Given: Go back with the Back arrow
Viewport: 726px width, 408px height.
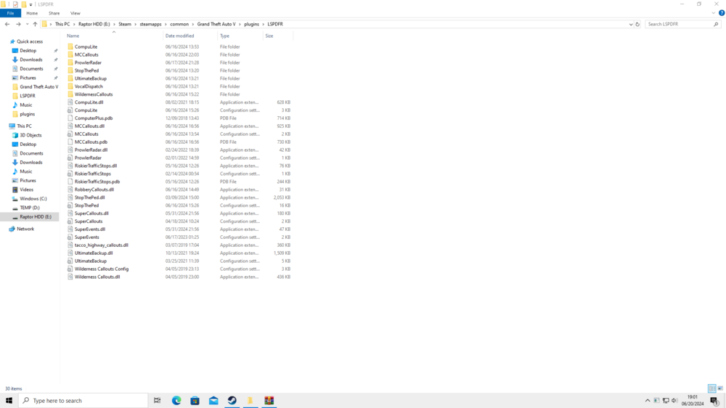Looking at the screenshot, I should tap(7, 24).
